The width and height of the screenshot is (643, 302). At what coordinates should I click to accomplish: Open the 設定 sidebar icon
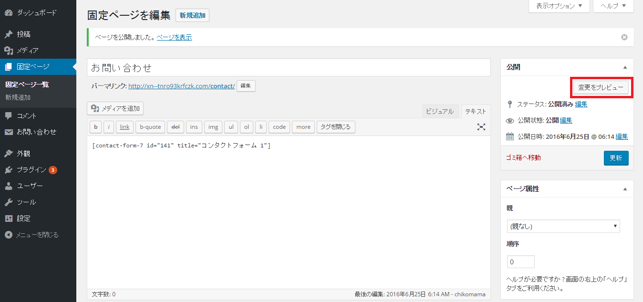click(8, 218)
